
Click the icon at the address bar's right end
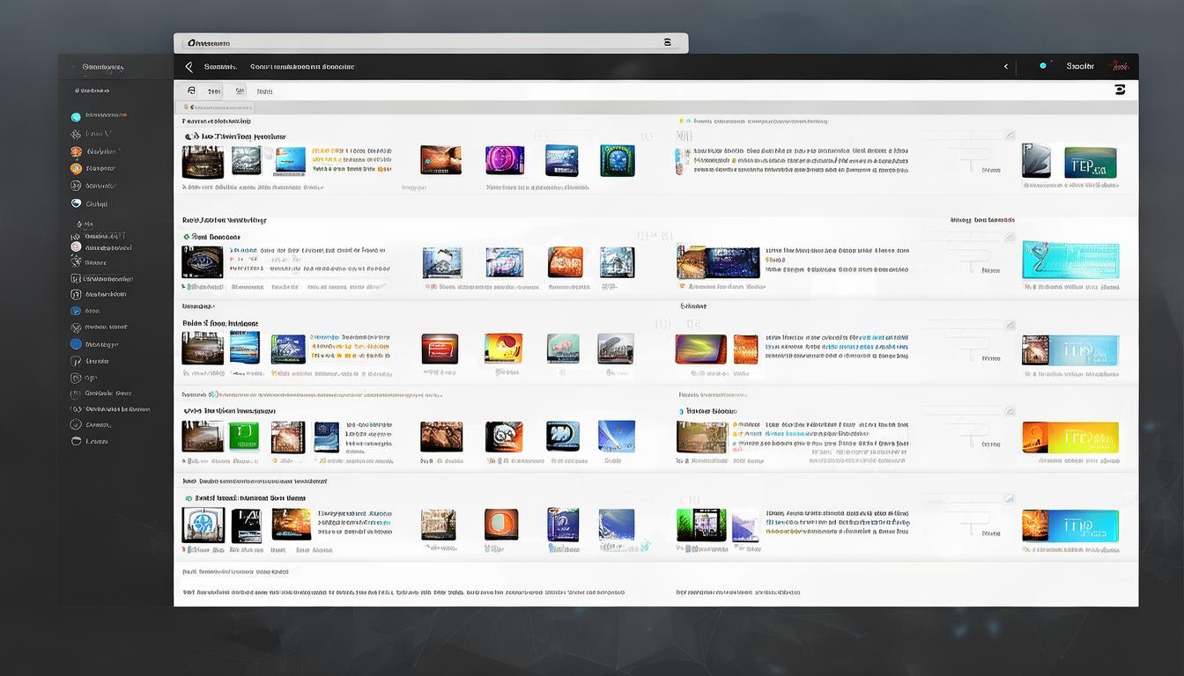[667, 42]
